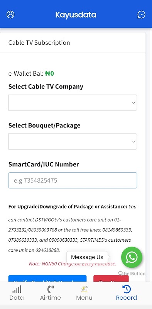Viewport: 152px width, 309px height.
Task: Tap the Message Us tooltip label
Action: [x=87, y=257]
